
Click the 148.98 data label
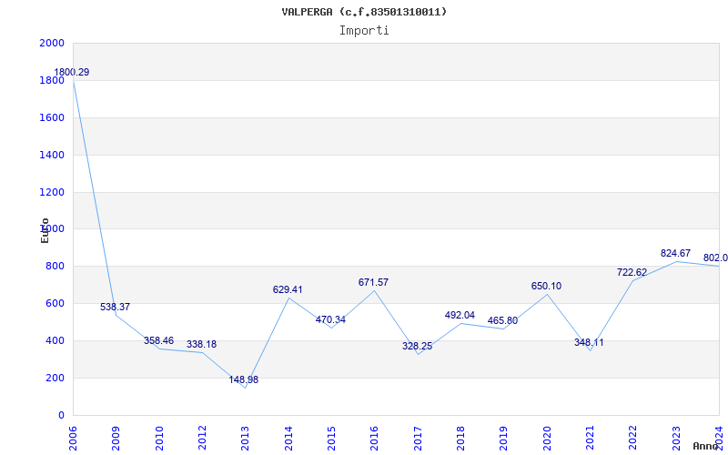244,379
